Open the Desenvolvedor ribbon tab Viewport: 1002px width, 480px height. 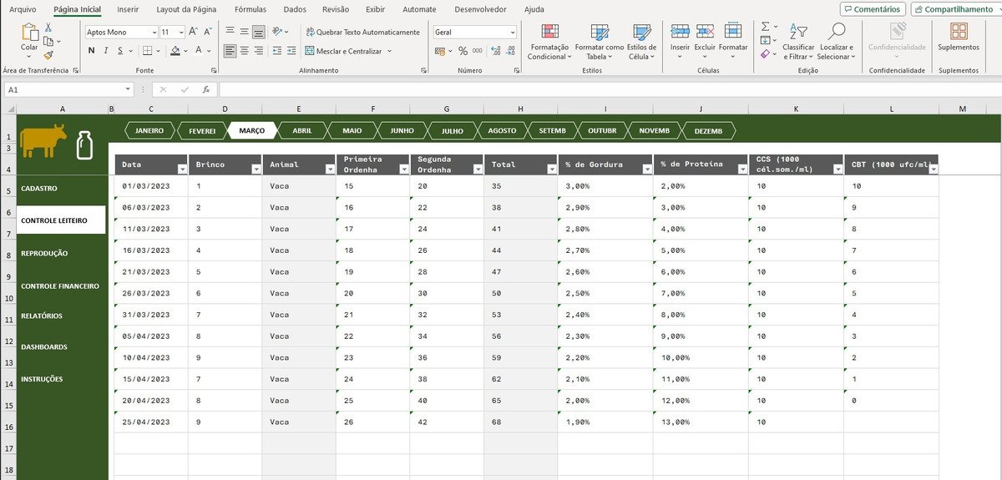coord(480,9)
